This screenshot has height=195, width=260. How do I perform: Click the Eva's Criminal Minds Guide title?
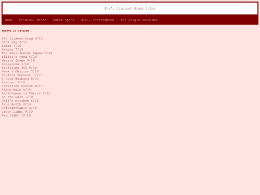[130, 9]
